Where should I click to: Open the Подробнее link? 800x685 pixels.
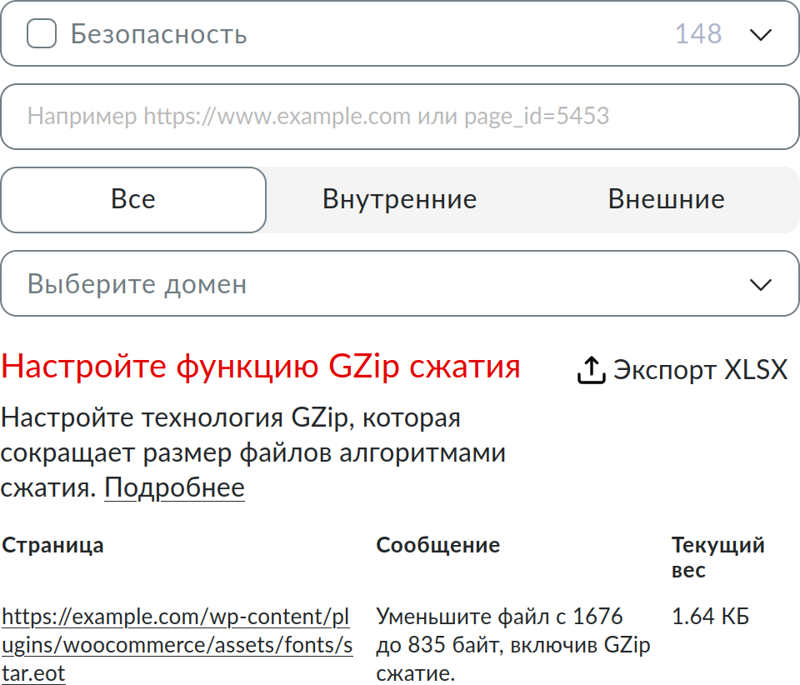tap(174, 487)
